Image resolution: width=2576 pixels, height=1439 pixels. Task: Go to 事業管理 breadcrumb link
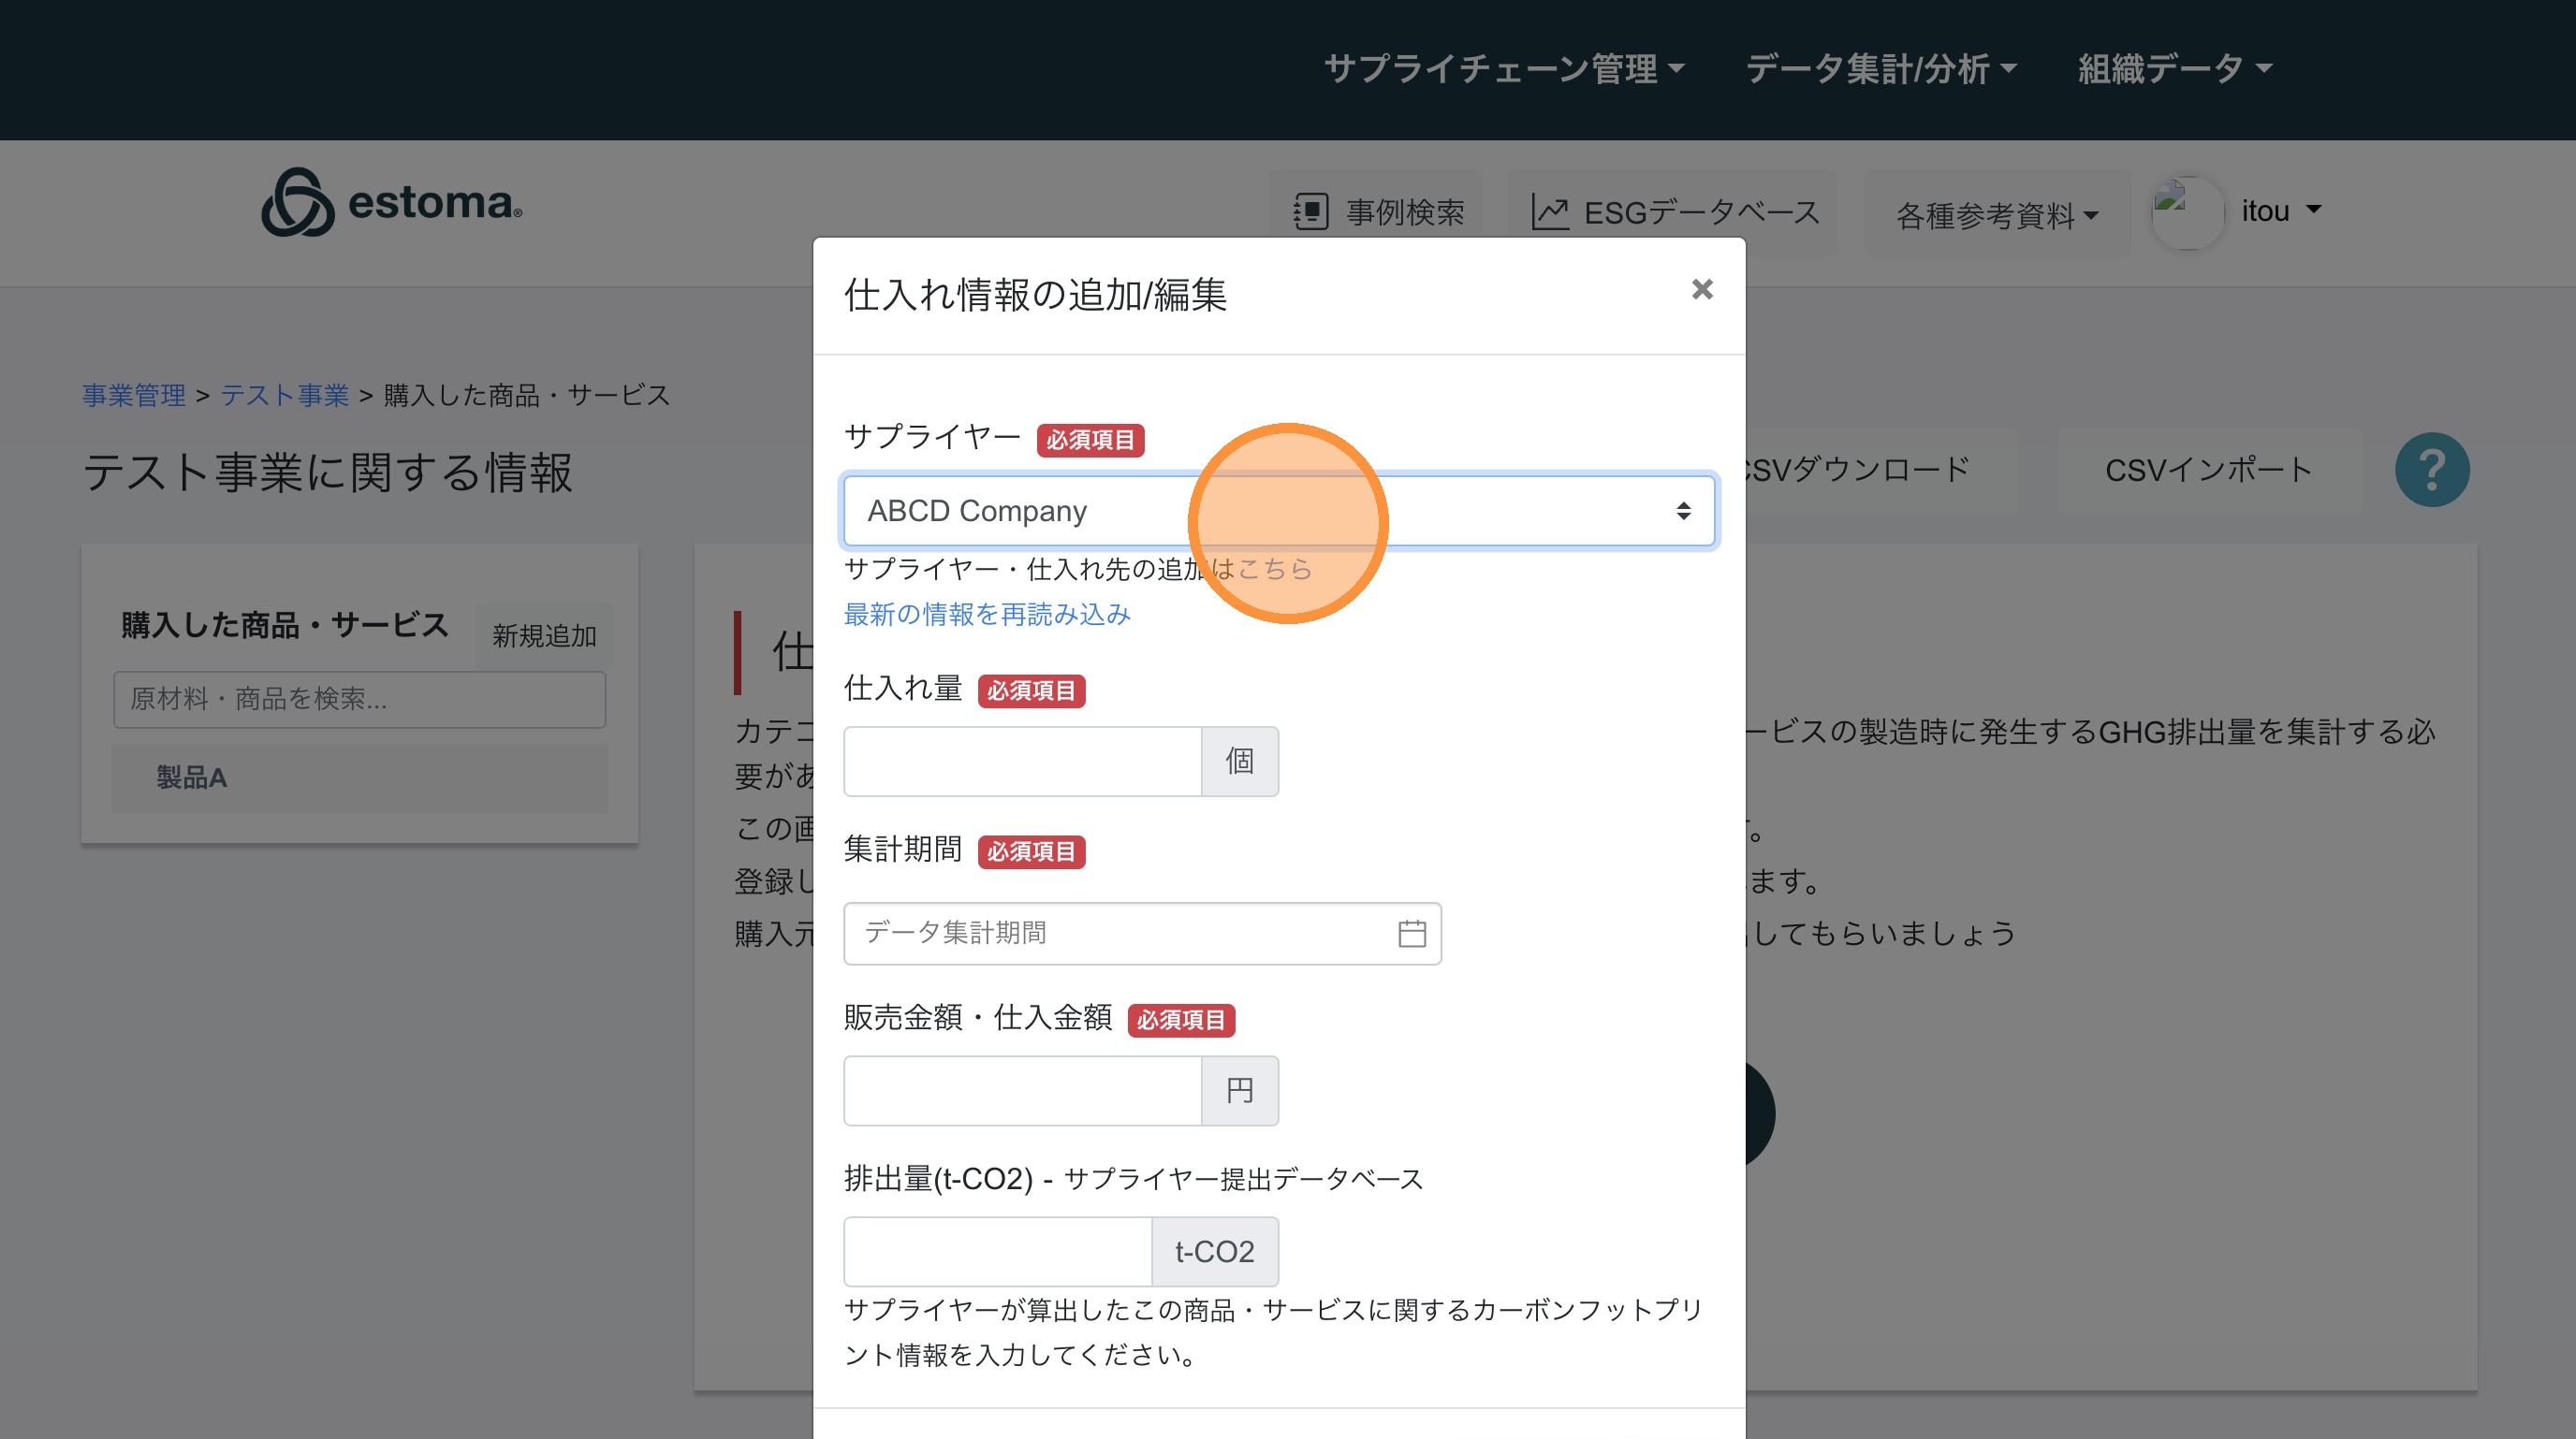[134, 396]
